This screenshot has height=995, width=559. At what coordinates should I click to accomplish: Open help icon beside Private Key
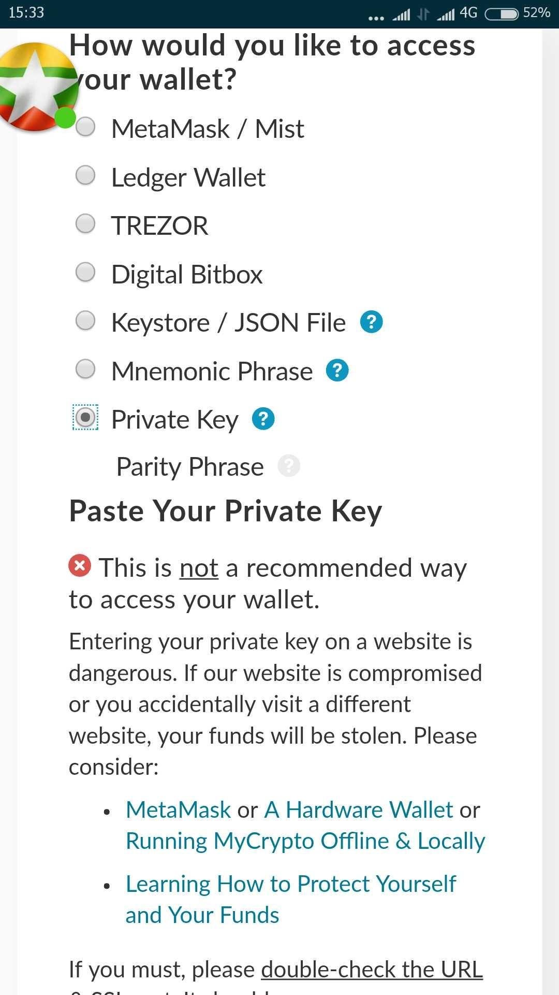(263, 419)
